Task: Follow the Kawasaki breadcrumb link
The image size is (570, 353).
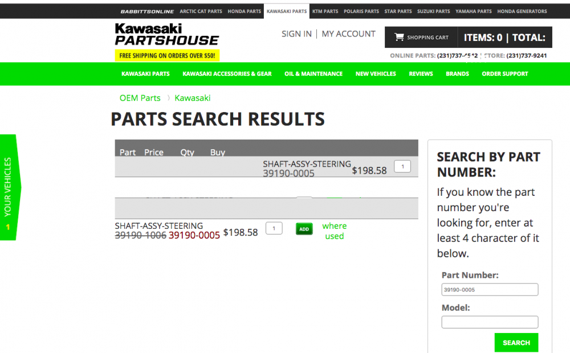Action: click(192, 98)
